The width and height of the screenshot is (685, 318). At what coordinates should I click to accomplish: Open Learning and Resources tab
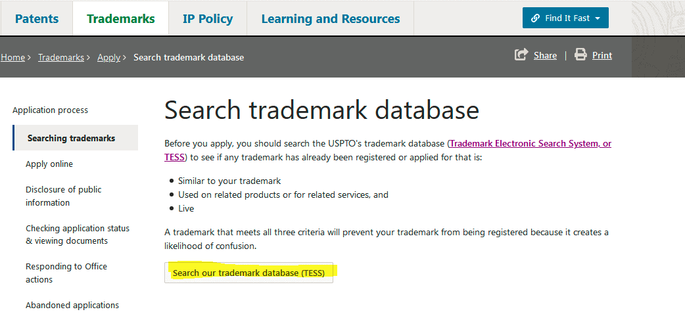click(330, 19)
